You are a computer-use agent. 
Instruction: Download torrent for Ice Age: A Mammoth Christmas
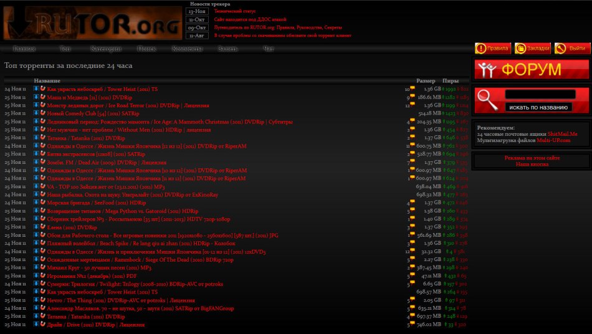[36, 121]
